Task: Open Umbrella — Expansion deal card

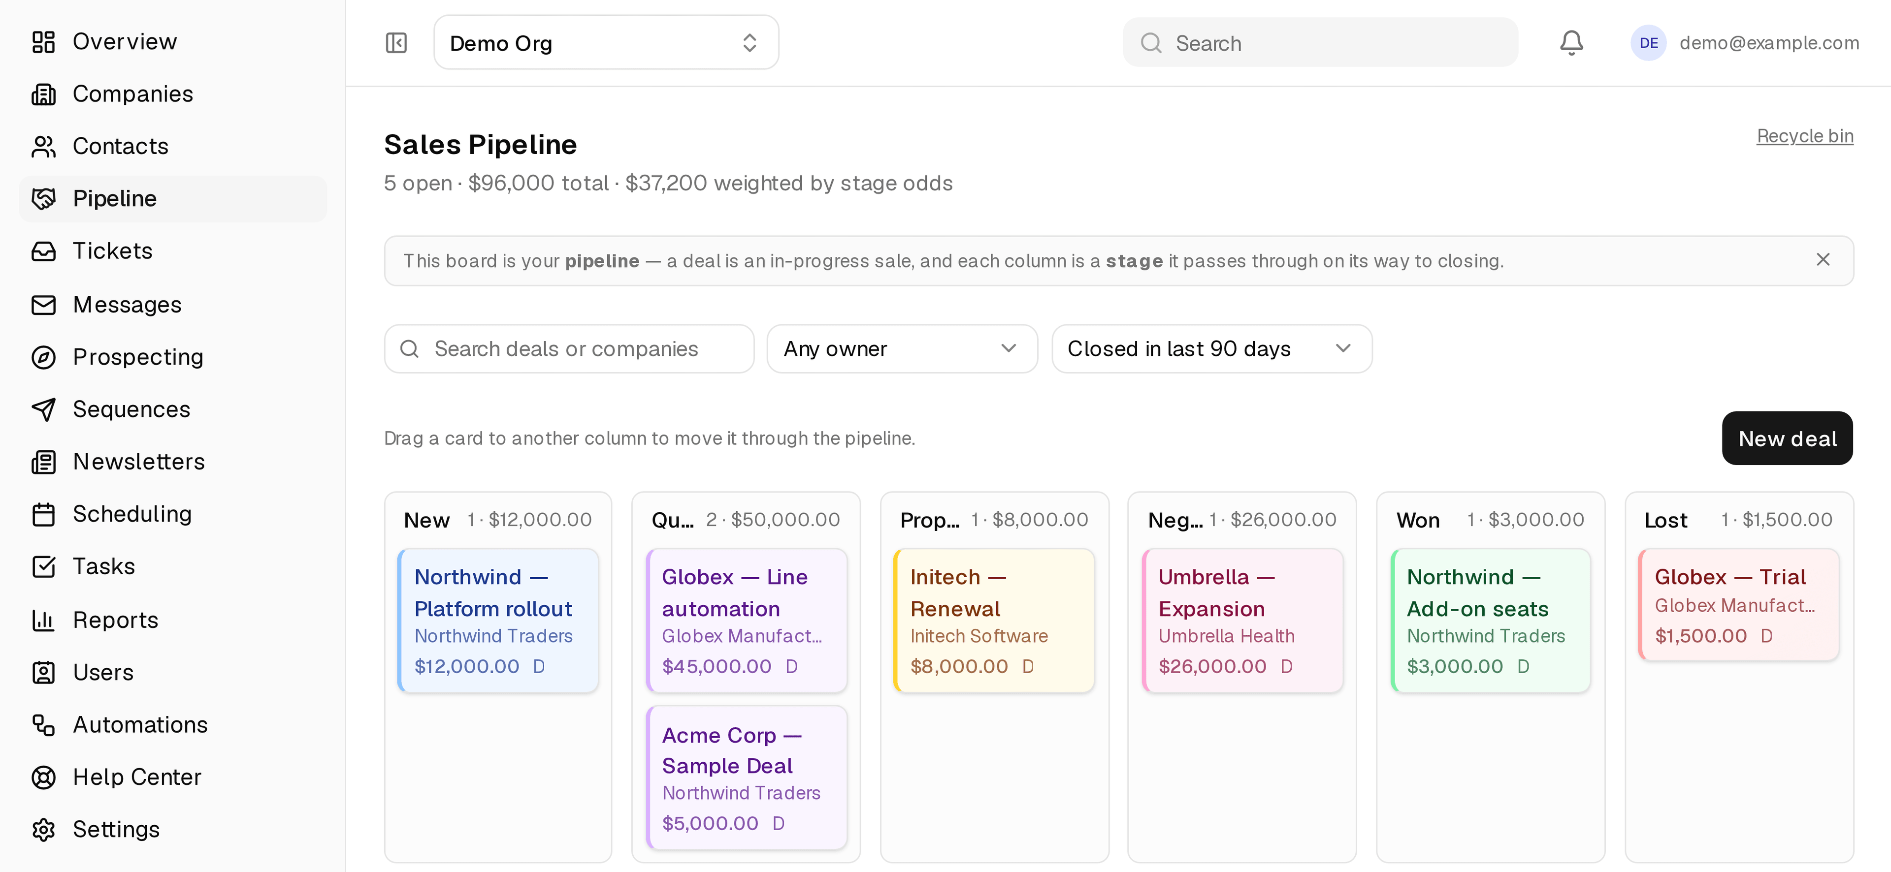Action: coord(1243,621)
